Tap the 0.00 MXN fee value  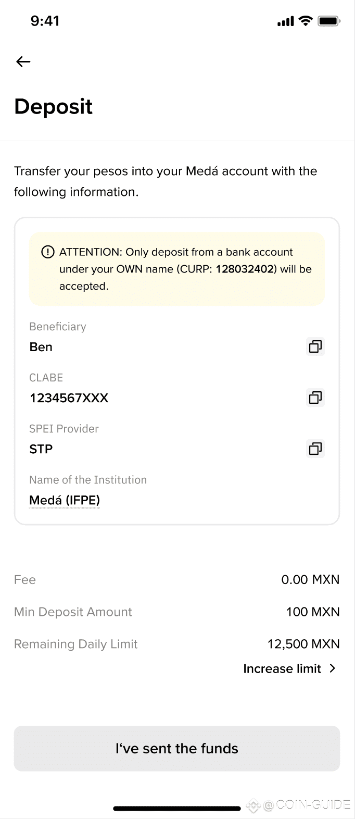310,579
